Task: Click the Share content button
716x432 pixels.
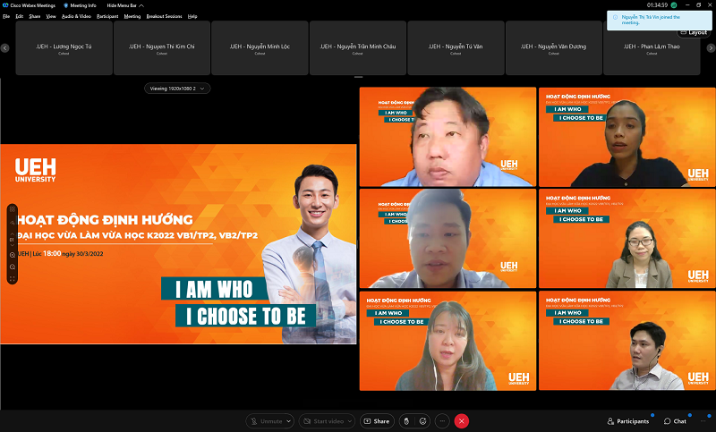Action: click(377, 421)
